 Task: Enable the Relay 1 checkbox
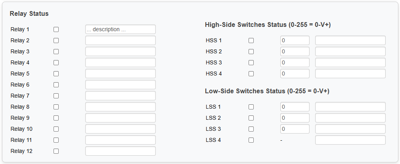[x=56, y=29]
